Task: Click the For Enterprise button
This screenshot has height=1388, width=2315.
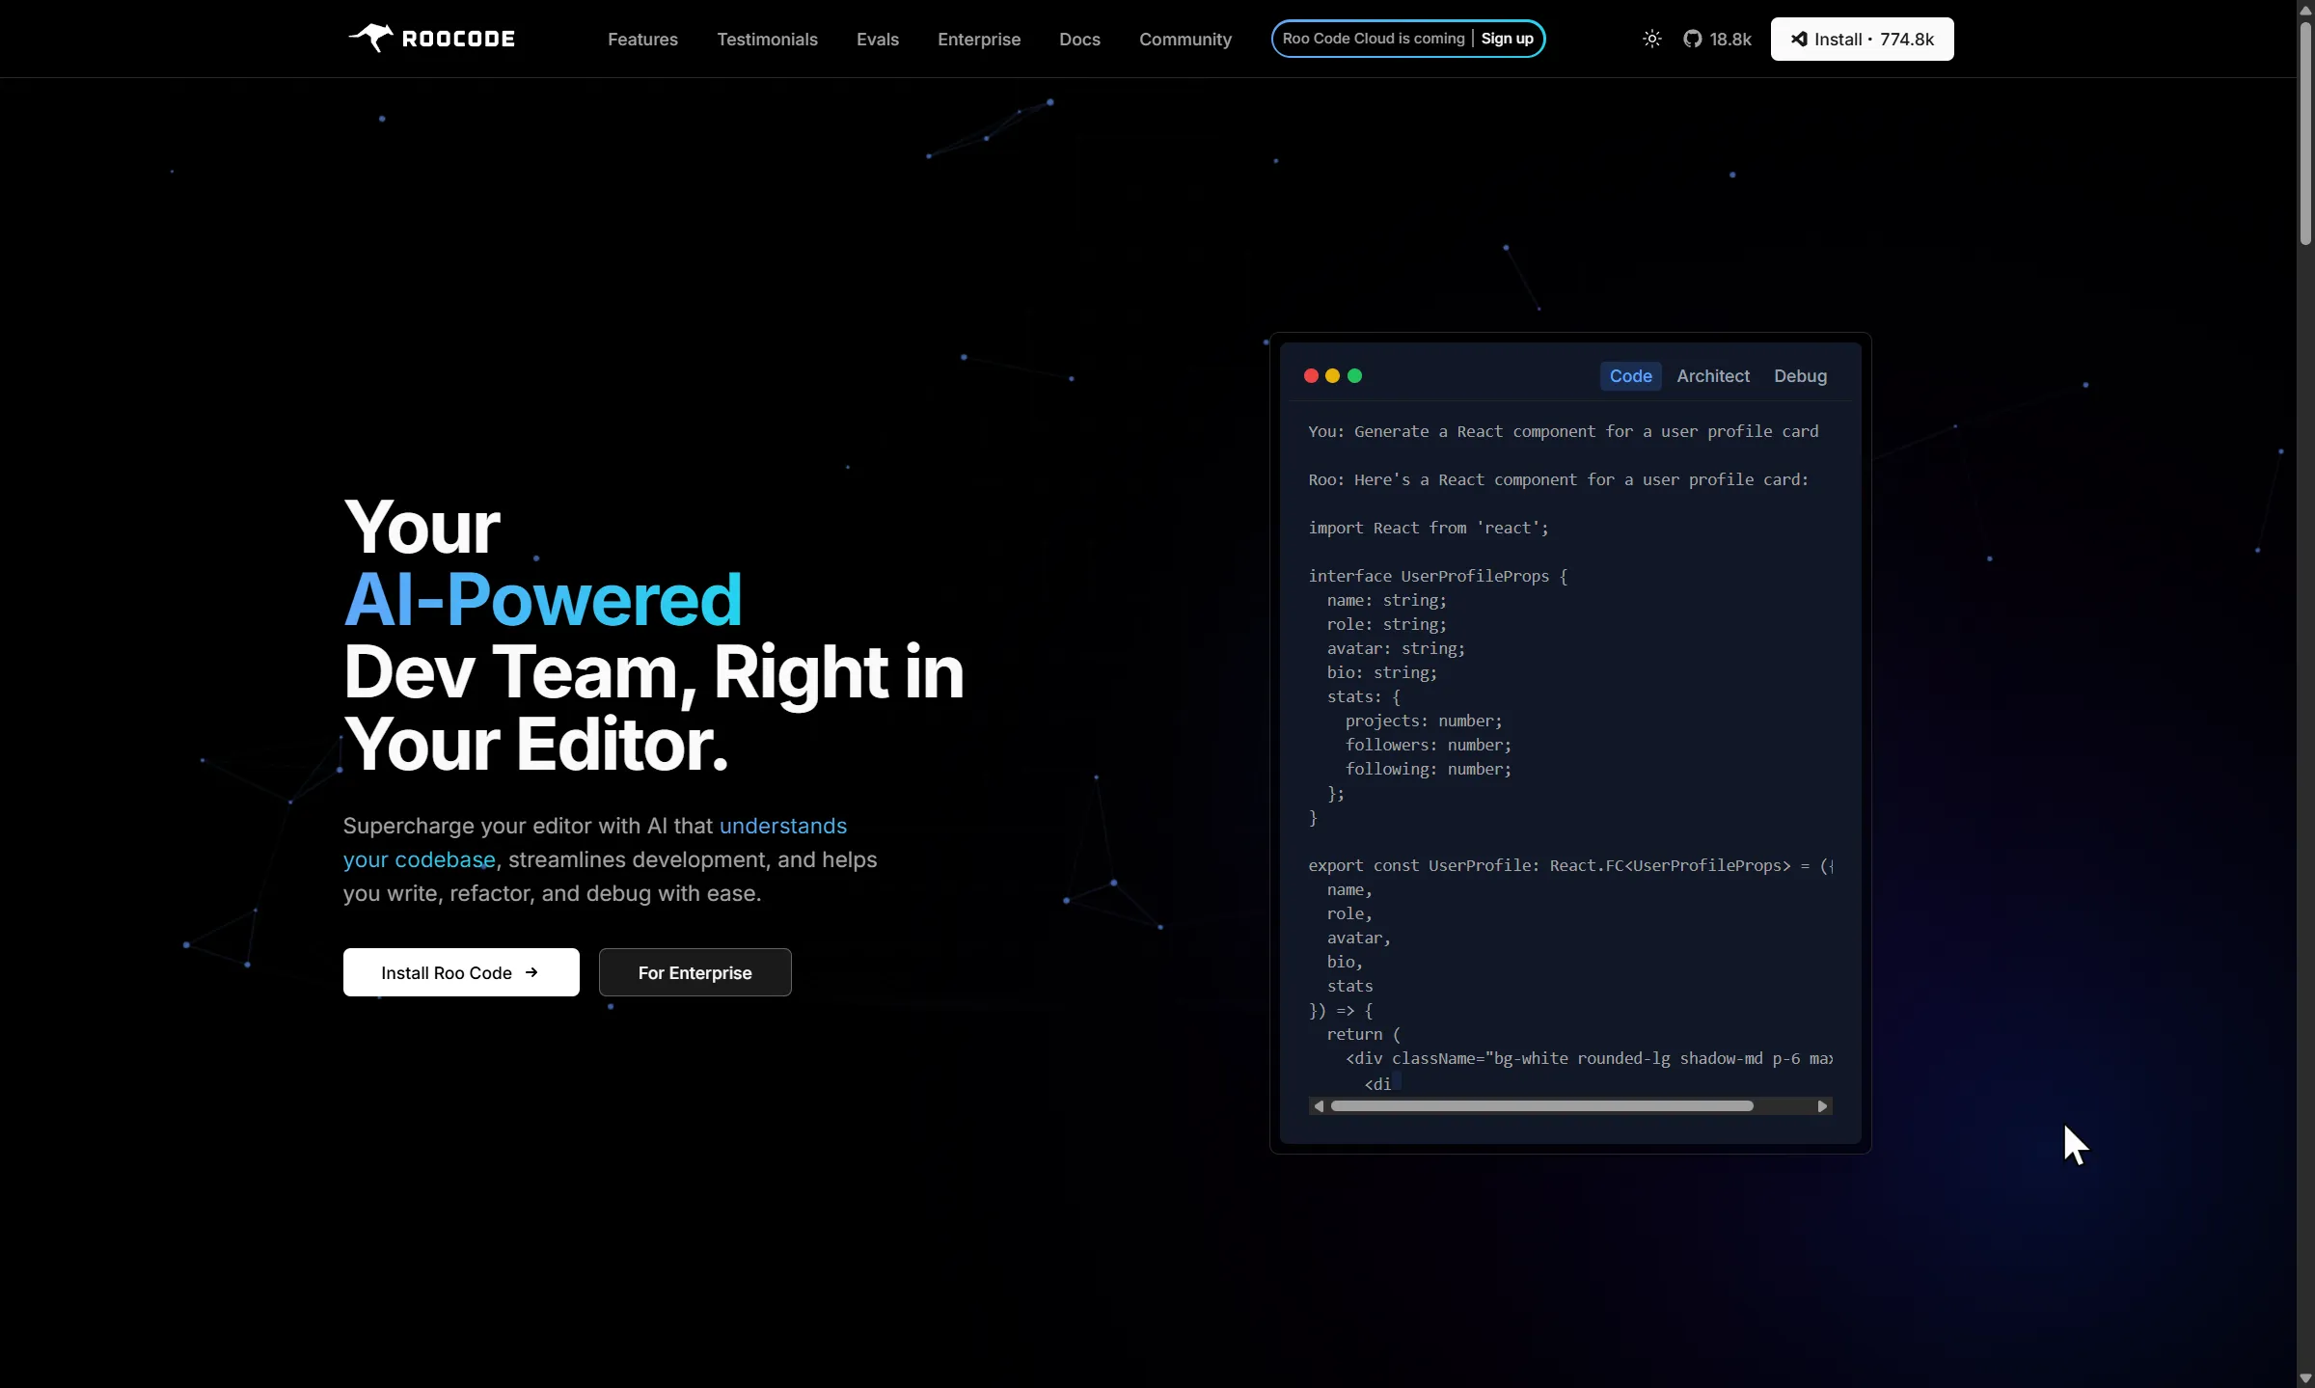Action: coord(694,972)
